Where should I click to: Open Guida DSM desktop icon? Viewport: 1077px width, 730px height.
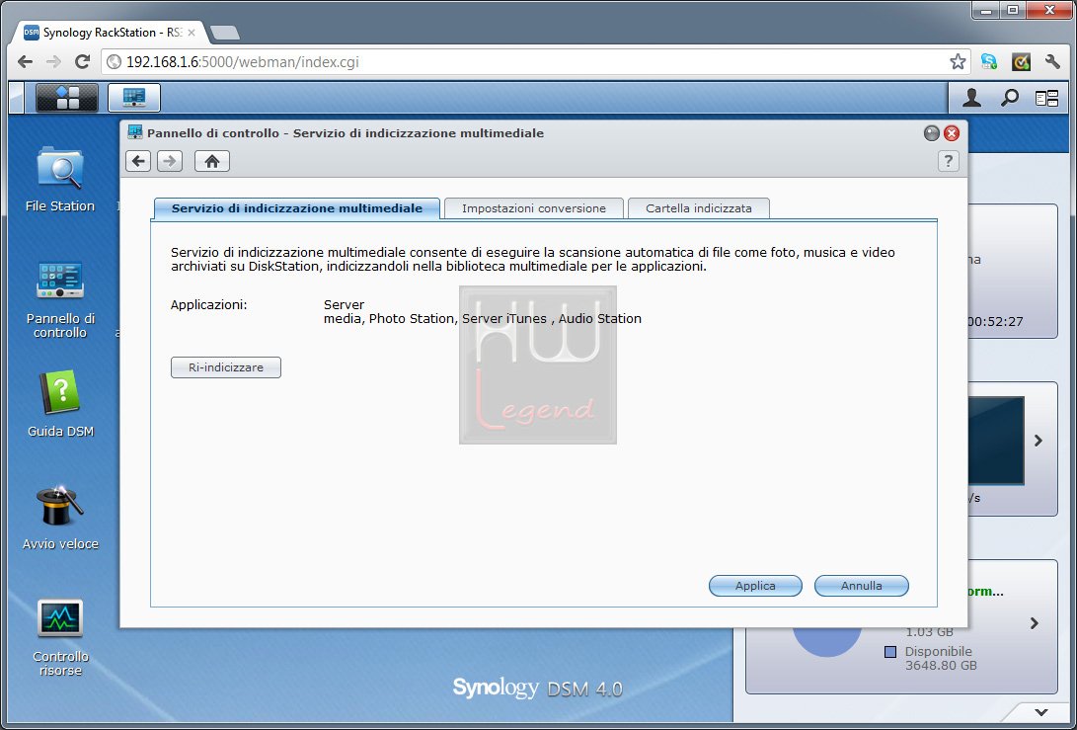coord(60,404)
